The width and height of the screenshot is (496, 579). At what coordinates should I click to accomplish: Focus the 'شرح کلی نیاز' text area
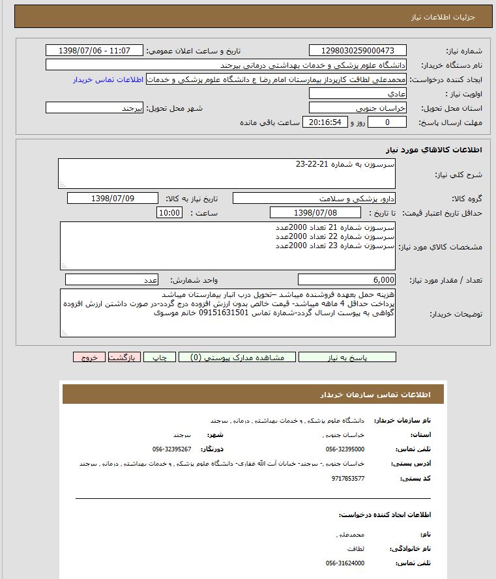click(226, 173)
